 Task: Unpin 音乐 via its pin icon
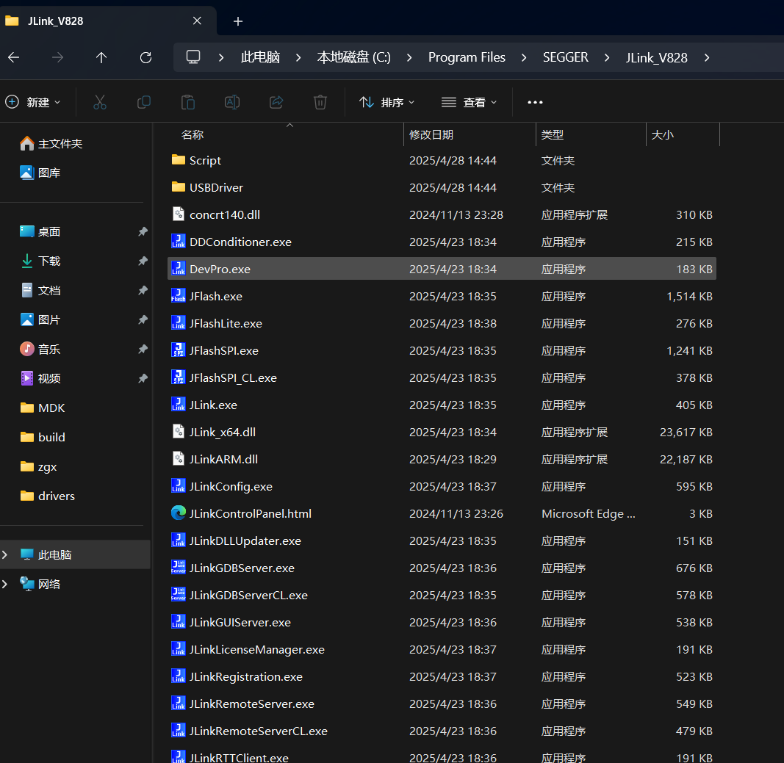click(x=143, y=349)
